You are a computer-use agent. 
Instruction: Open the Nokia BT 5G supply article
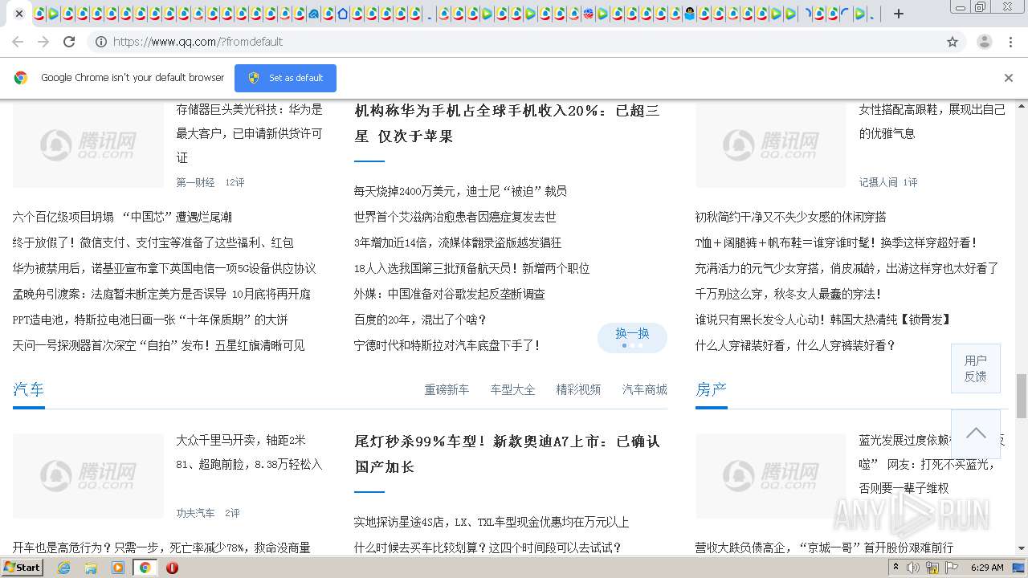coord(165,268)
